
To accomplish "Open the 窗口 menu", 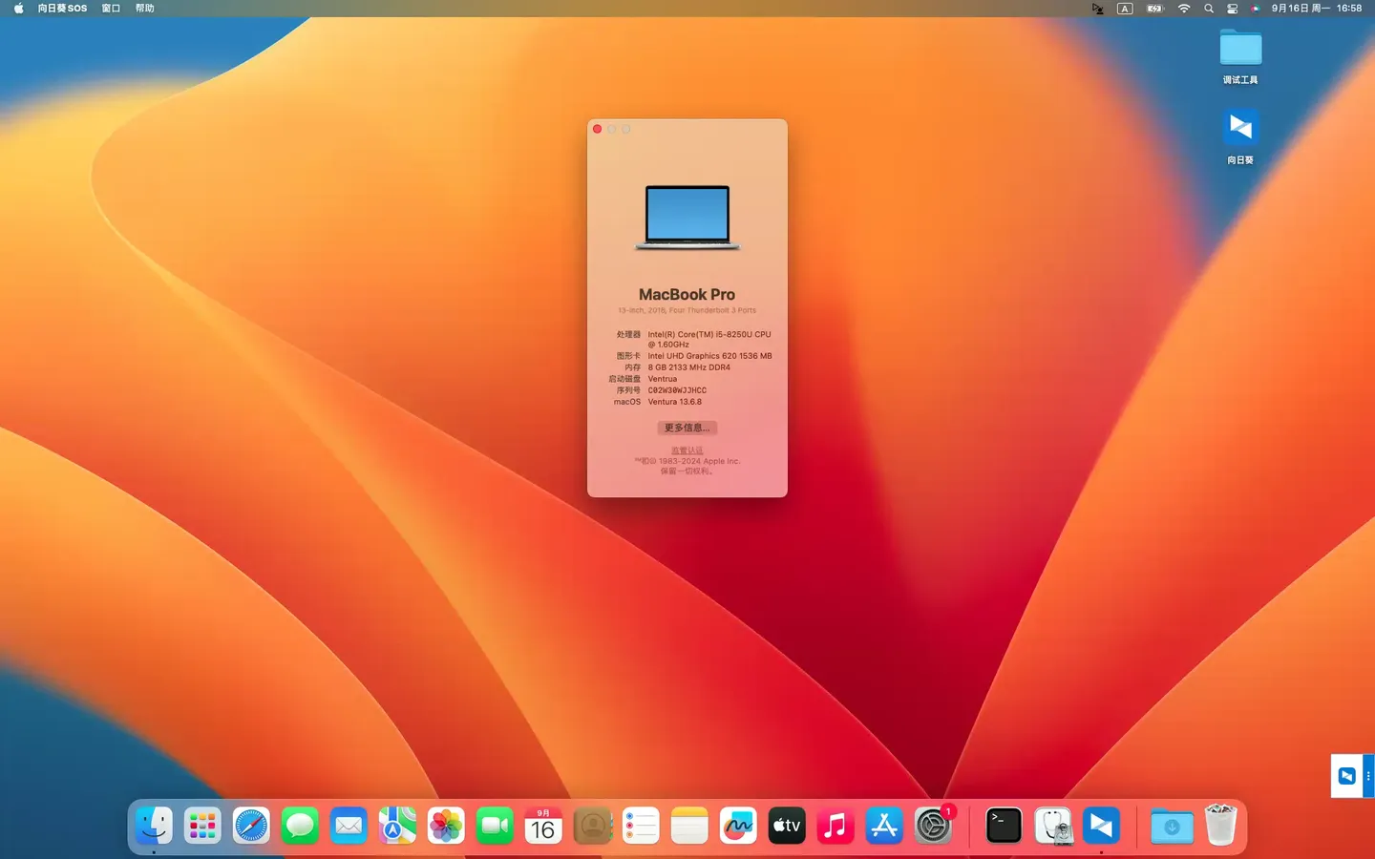I will [111, 9].
